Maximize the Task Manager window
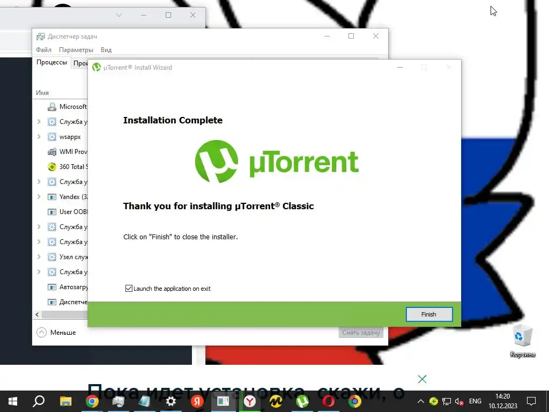 351,36
